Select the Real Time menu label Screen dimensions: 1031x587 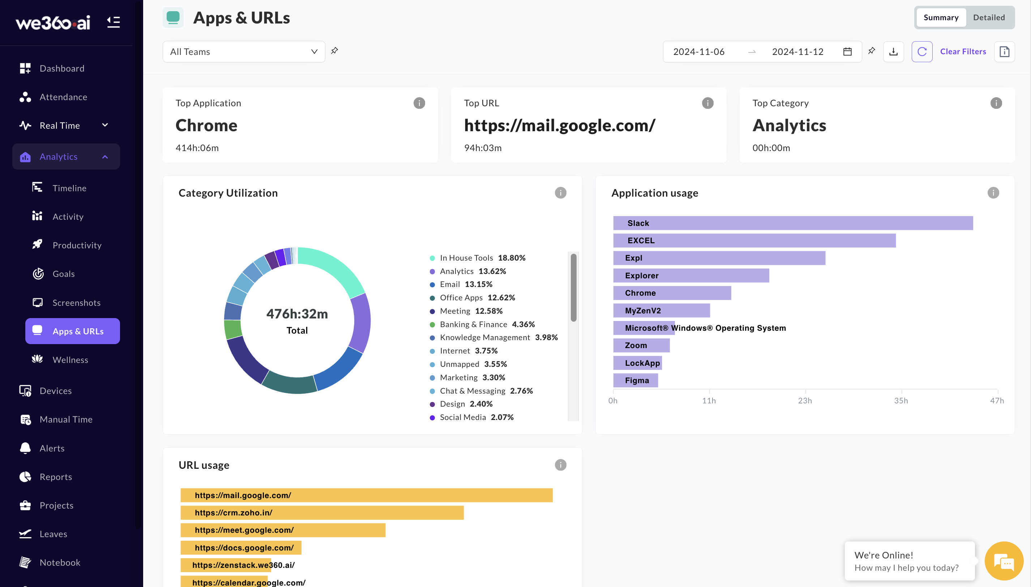[x=60, y=125]
